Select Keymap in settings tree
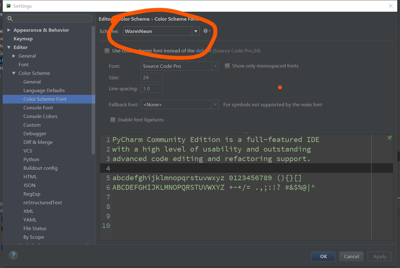Screen dimensions: 400x268 click(x=23, y=39)
